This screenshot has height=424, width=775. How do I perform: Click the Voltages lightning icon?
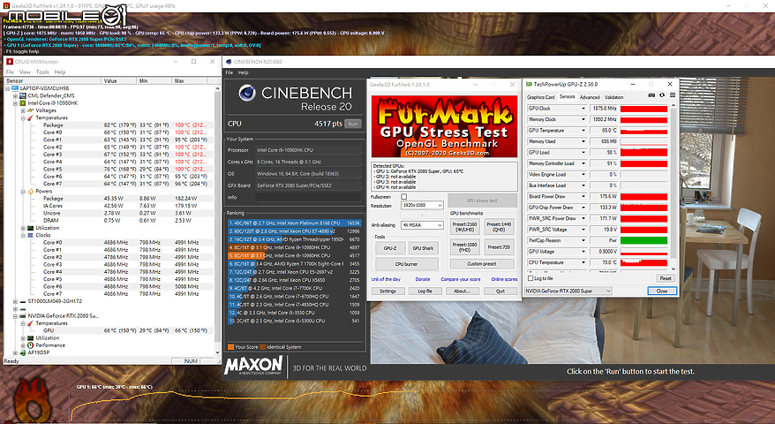tap(31, 110)
